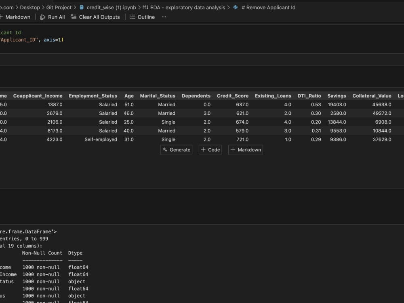Click the DTI_Ratio value 0.53

point(316,105)
